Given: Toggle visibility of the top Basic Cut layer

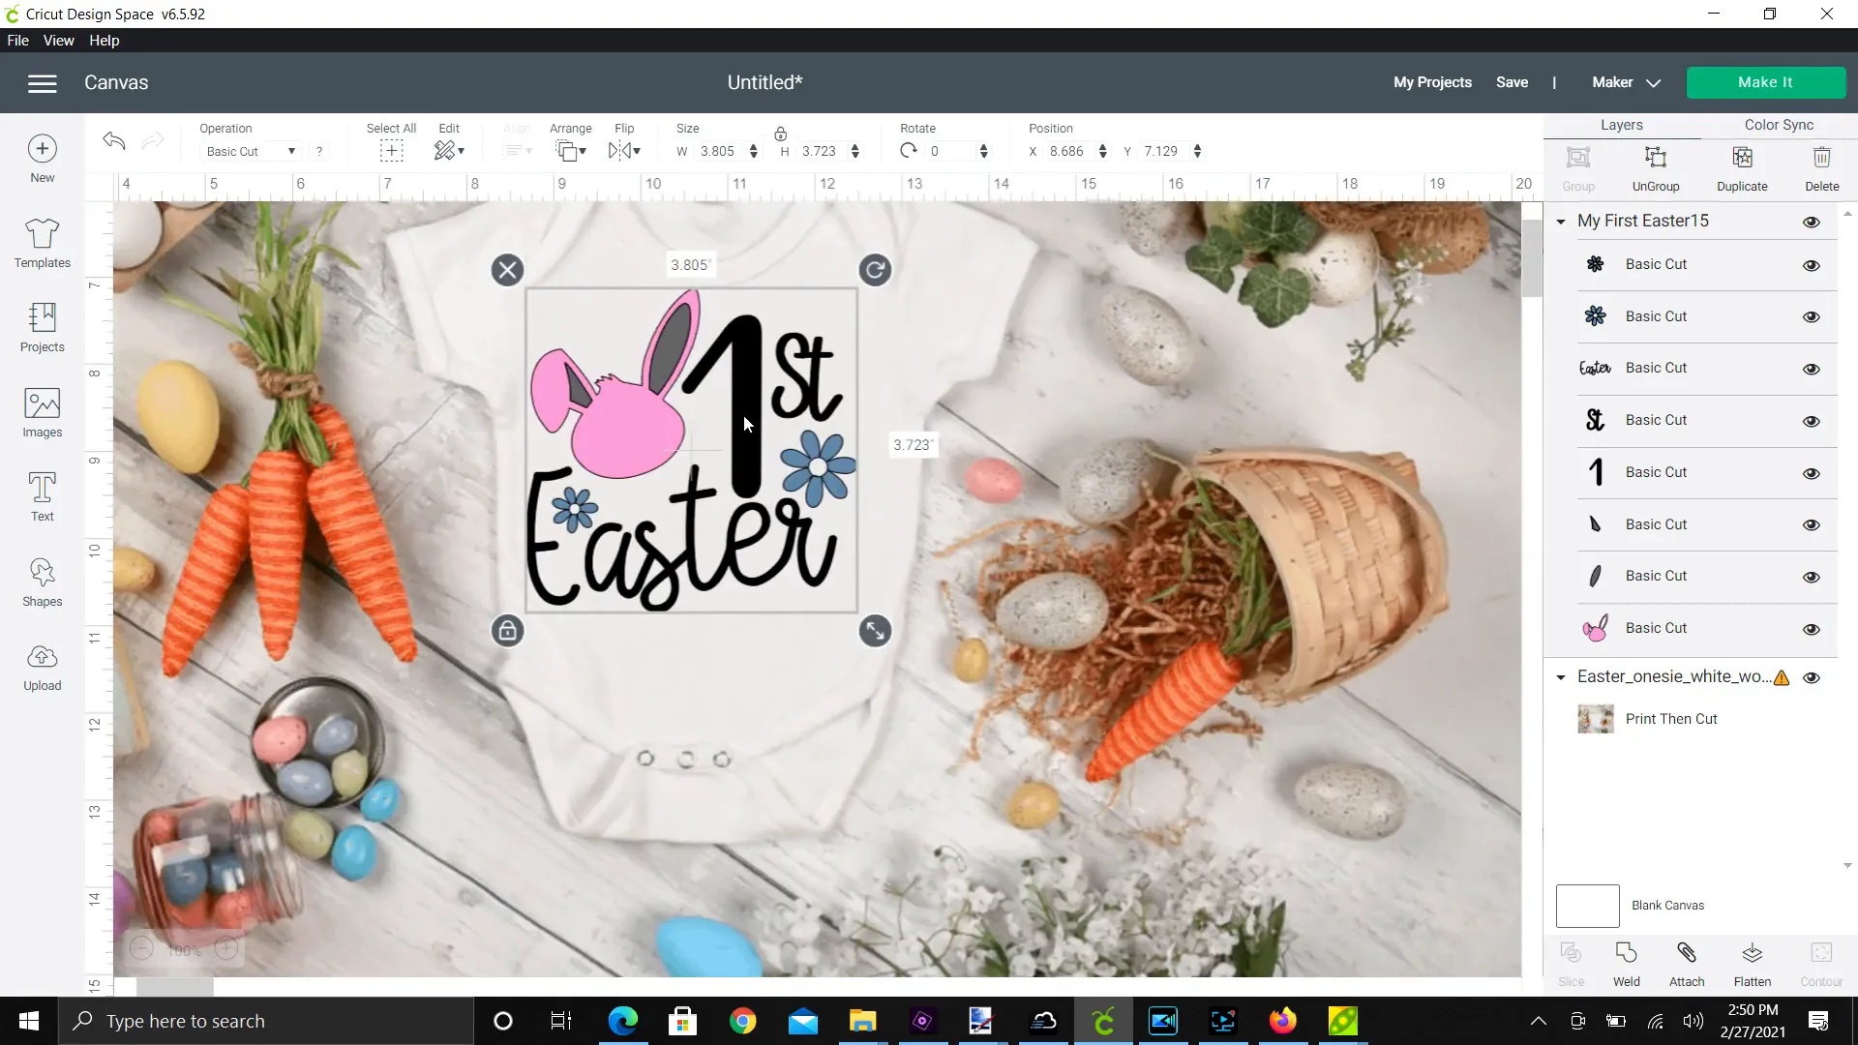Looking at the screenshot, I should pyautogui.click(x=1811, y=265).
